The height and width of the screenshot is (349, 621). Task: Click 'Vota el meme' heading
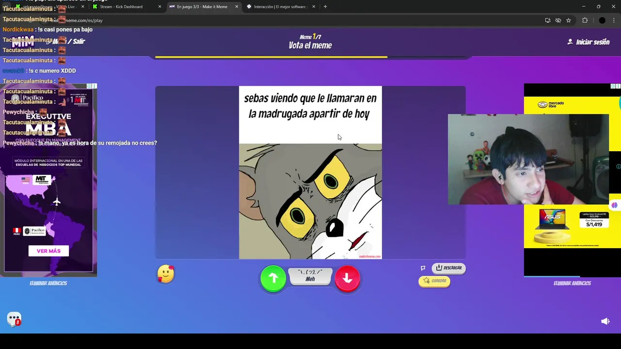pyautogui.click(x=310, y=45)
